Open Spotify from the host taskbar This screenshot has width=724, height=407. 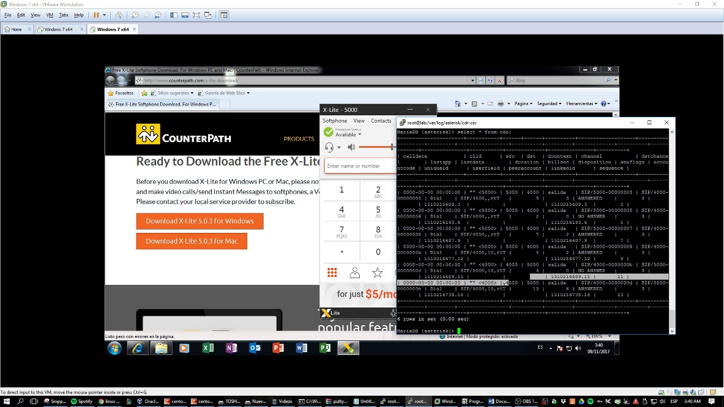pyautogui.click(x=81, y=401)
